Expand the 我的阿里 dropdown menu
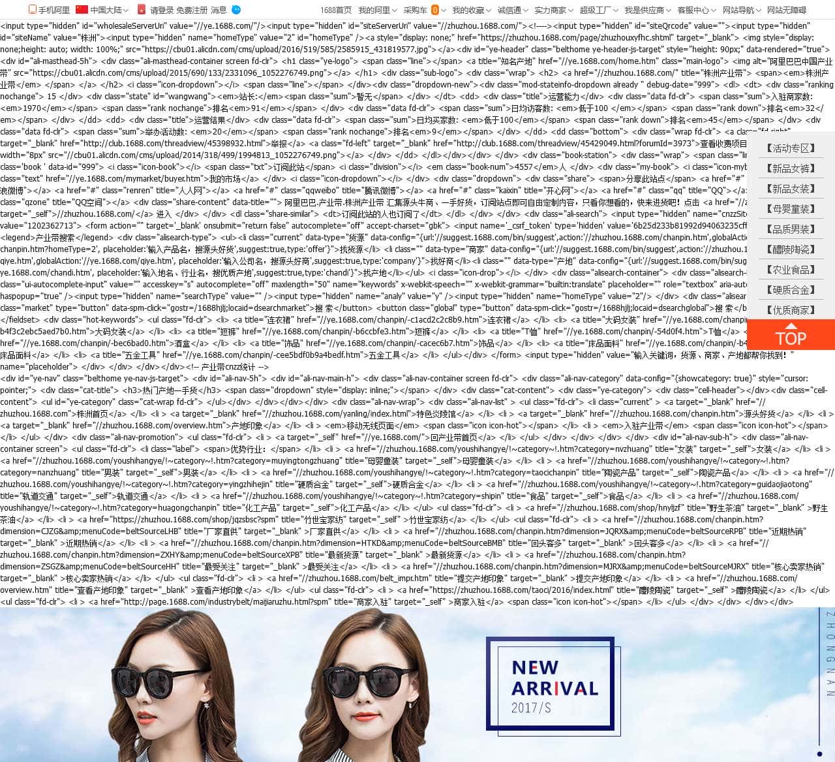 (x=377, y=10)
